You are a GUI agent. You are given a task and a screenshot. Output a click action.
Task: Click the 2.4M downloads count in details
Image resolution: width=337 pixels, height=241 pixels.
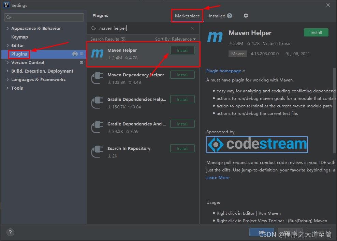pyautogui.click(x=236, y=43)
